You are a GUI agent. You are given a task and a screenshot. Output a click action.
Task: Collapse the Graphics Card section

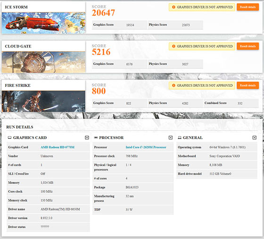[x=87, y=138]
